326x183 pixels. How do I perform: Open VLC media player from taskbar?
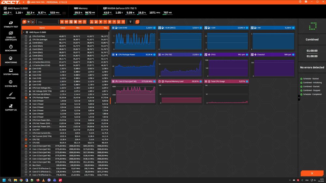click(x=43, y=180)
